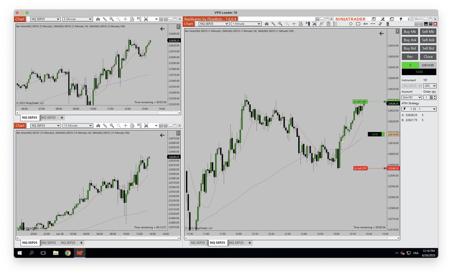Click NinjaTrader taskbar icon
The height and width of the screenshot is (276, 452).
(x=80, y=253)
